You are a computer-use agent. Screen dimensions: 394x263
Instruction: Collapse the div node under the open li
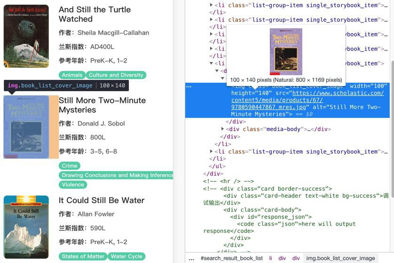(217, 71)
